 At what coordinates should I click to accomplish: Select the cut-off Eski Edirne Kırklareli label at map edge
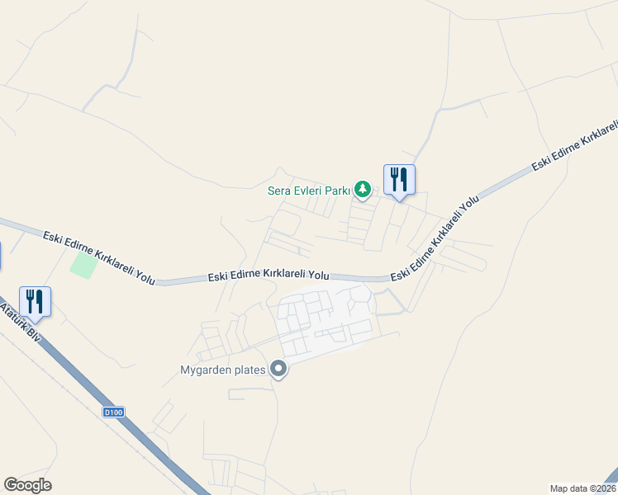pyautogui.click(x=574, y=146)
